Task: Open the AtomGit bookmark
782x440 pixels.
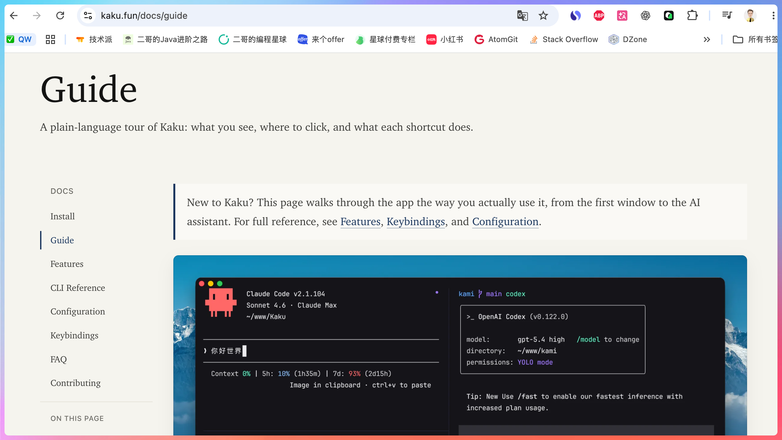Action: pos(496,39)
